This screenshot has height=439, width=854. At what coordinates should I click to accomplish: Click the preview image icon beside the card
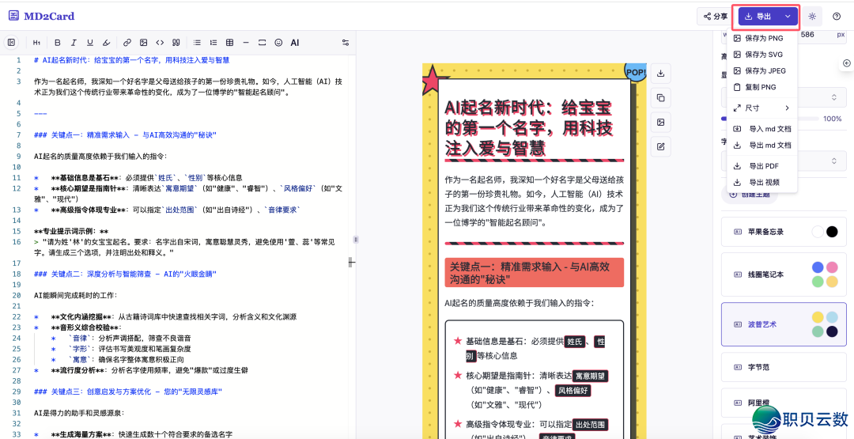[x=660, y=122]
